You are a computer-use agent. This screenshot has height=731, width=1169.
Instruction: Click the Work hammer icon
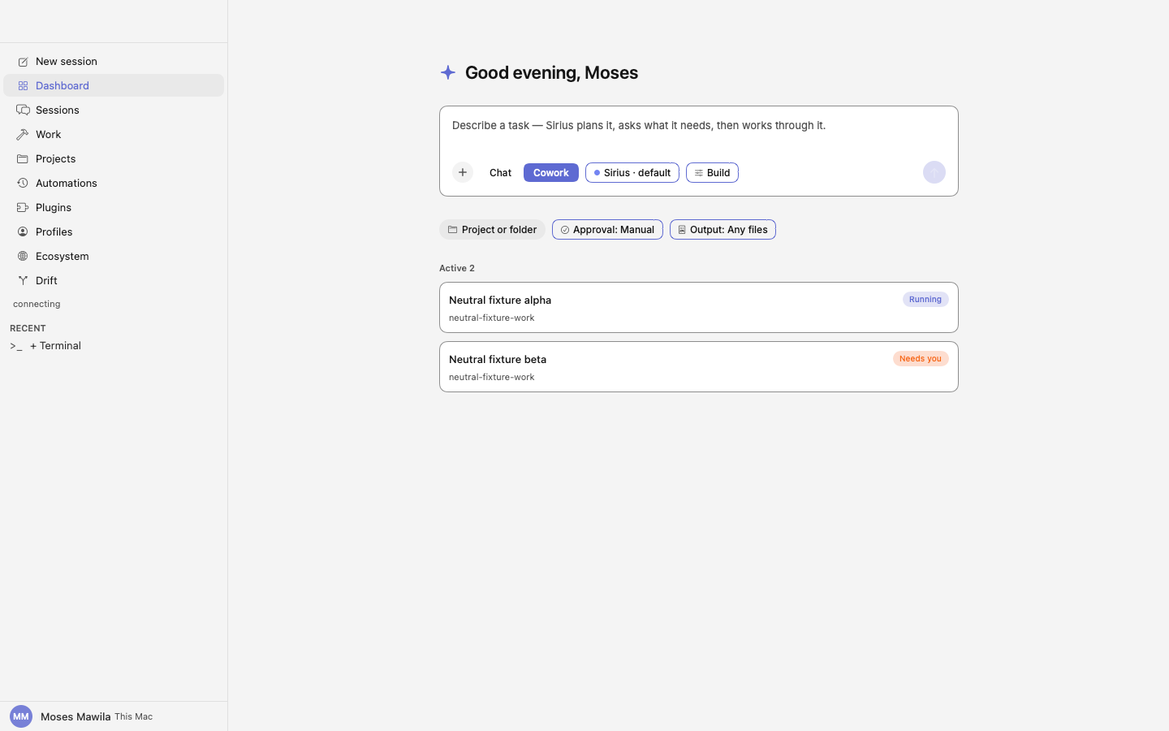point(23,135)
